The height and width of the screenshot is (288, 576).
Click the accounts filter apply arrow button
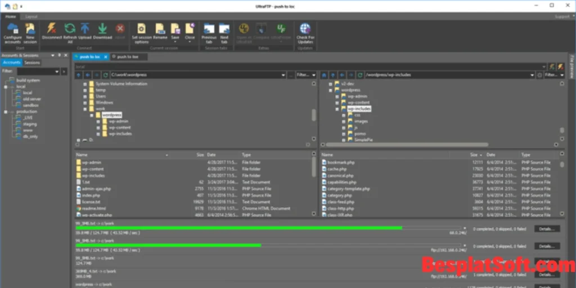tap(64, 71)
